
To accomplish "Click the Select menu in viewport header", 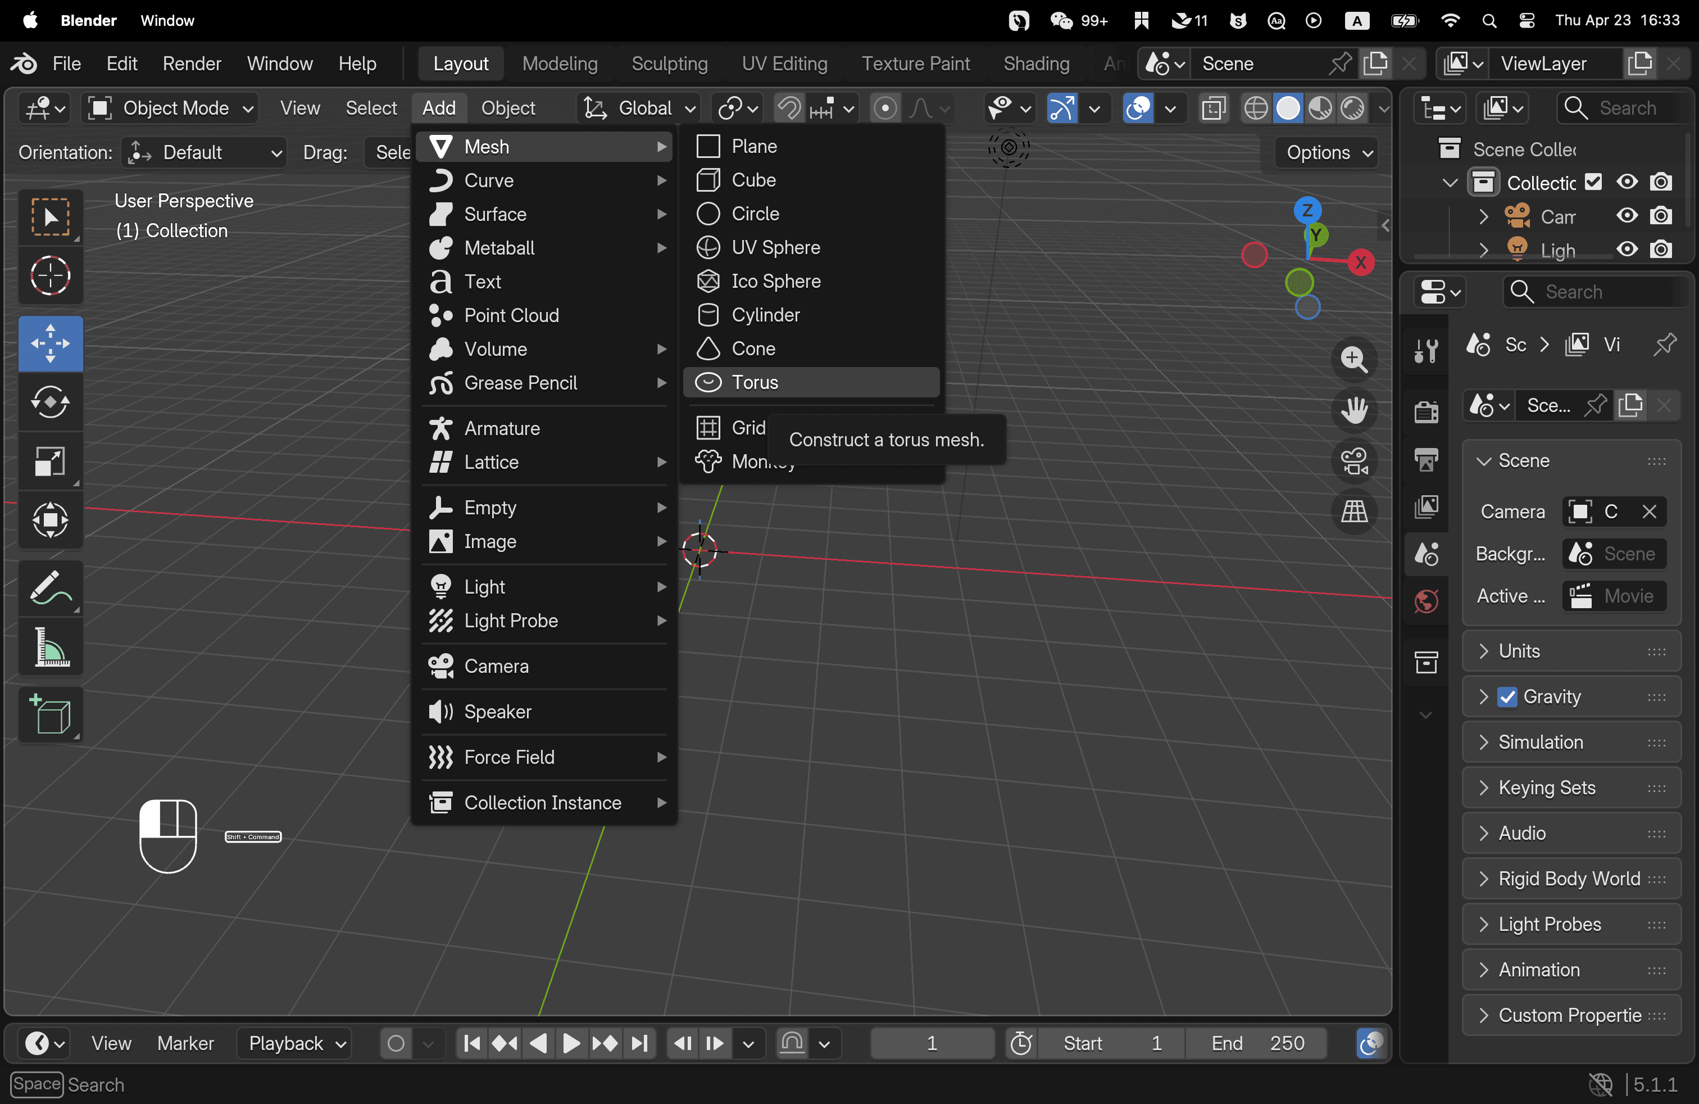I will [371, 108].
